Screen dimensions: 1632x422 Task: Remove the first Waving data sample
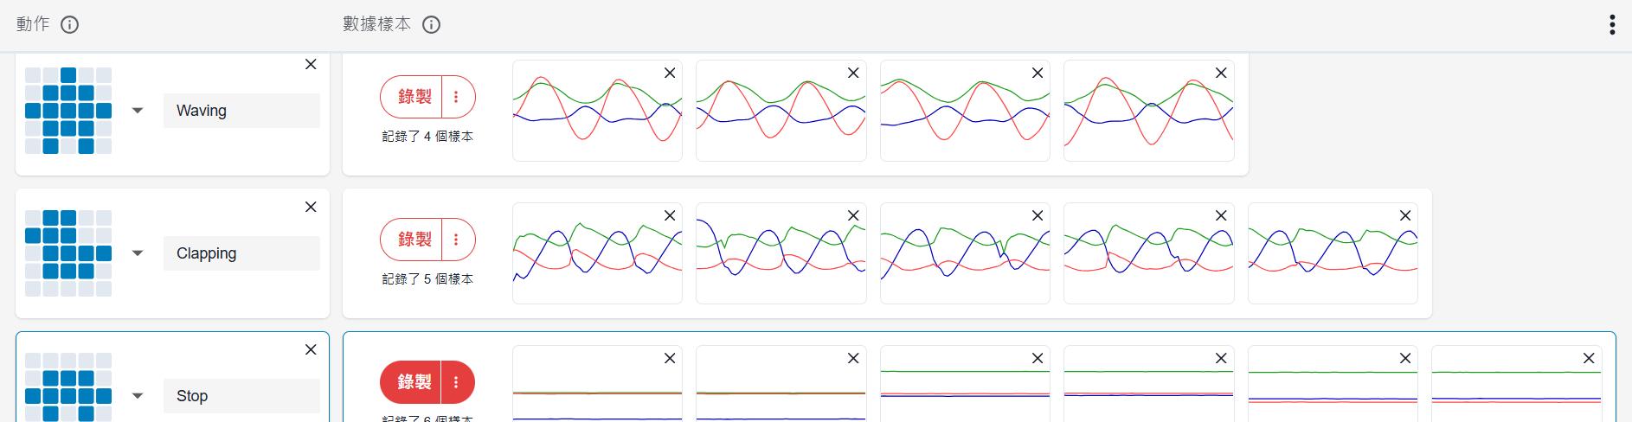669,74
